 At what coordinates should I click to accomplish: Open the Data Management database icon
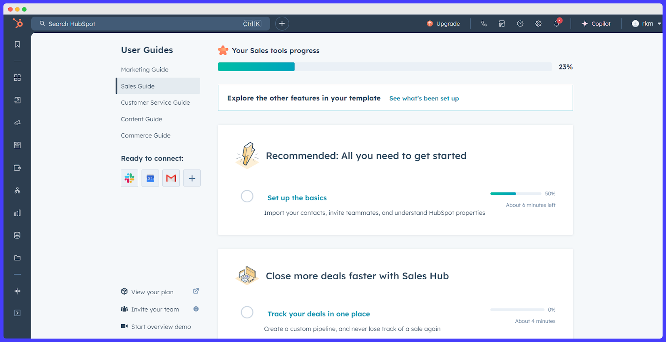click(x=17, y=235)
